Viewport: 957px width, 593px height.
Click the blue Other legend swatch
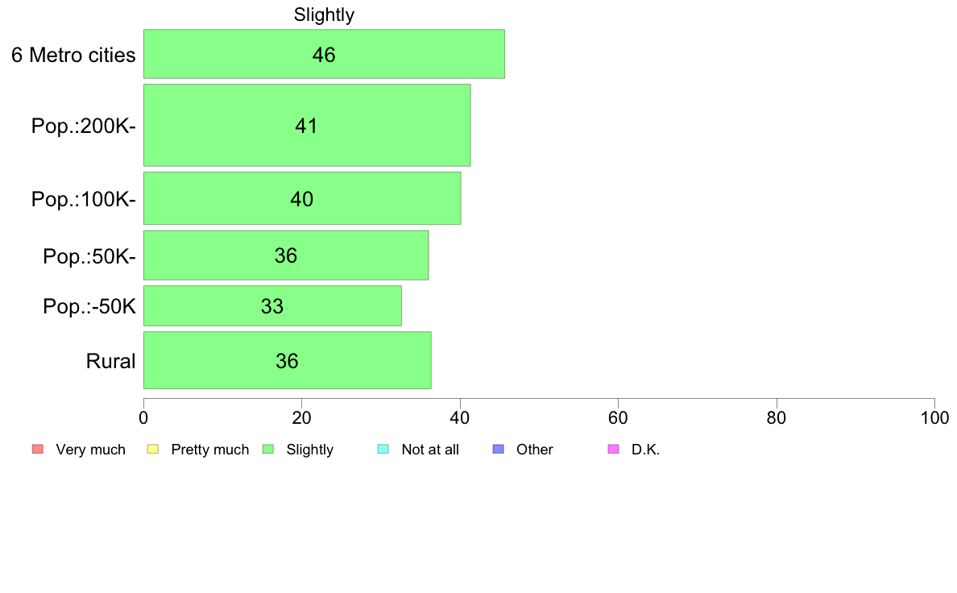(498, 449)
